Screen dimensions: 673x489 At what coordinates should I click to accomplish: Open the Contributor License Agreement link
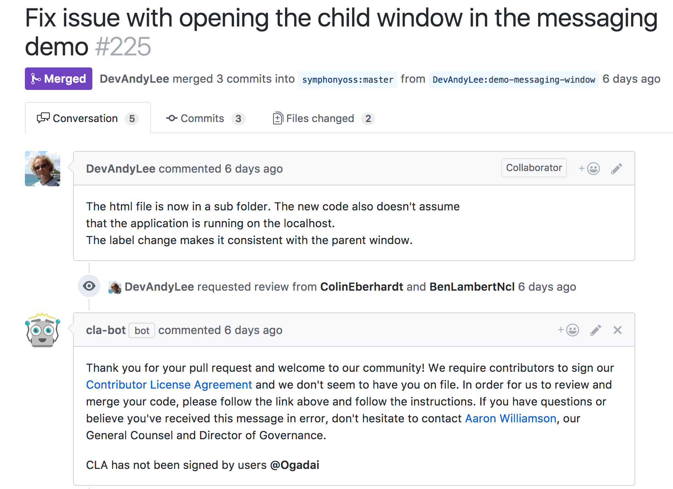click(169, 385)
